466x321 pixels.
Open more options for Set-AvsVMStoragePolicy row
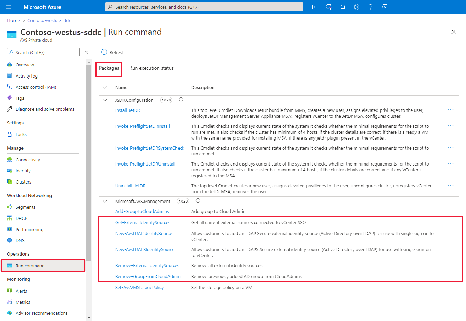coord(451,287)
